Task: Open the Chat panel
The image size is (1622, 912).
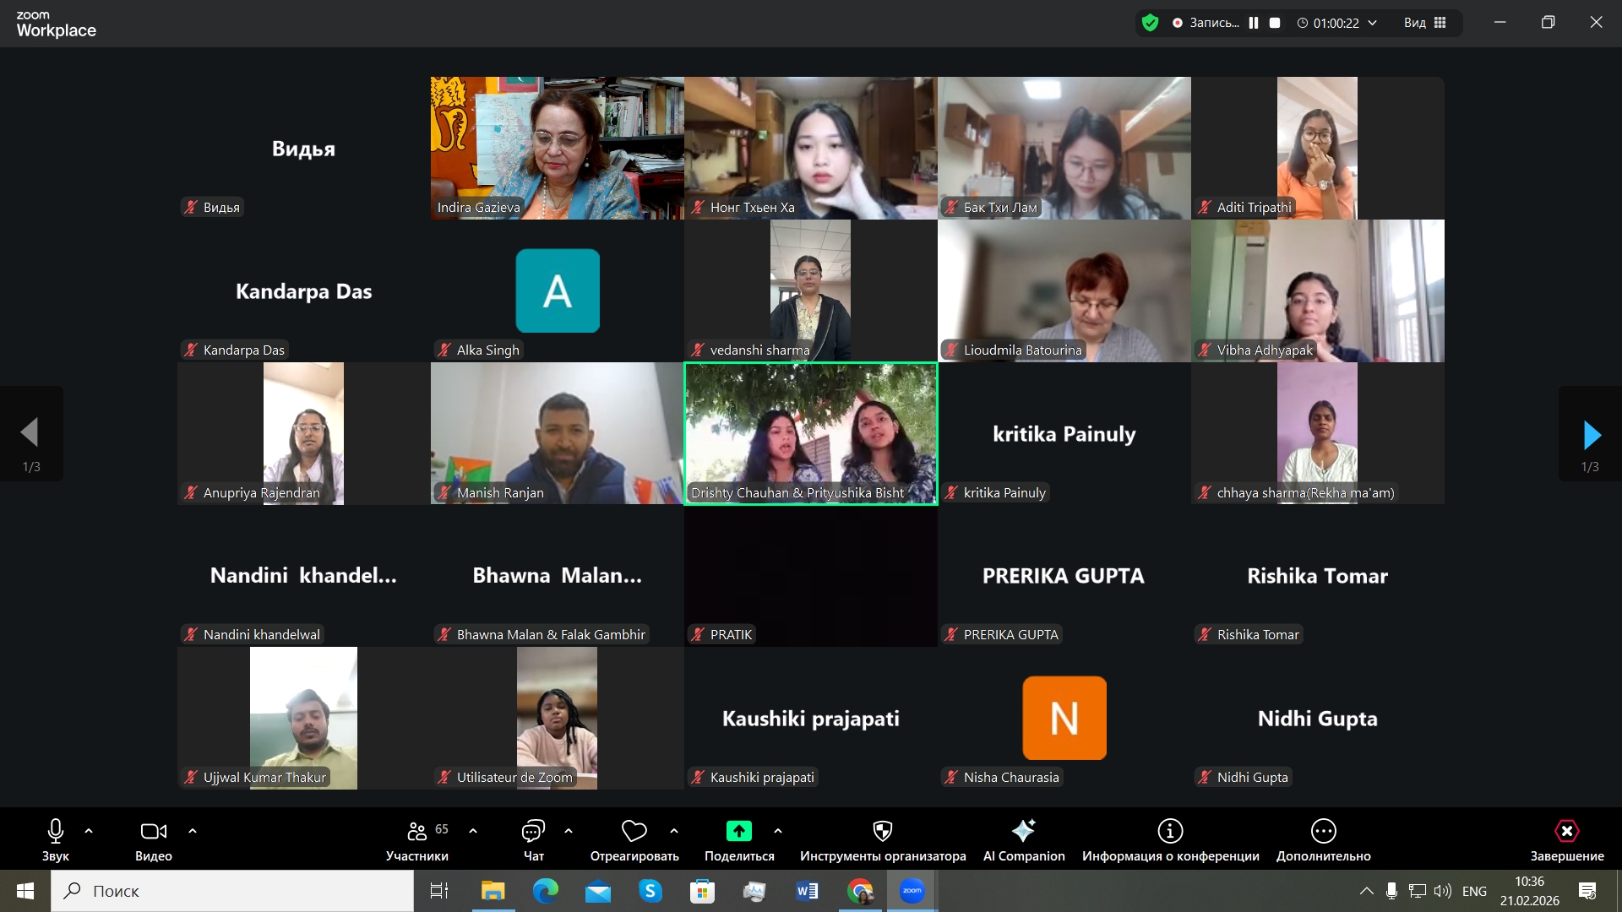Action: [x=533, y=832]
